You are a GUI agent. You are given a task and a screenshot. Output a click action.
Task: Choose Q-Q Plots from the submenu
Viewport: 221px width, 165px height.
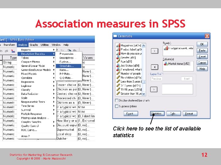coord(68,78)
